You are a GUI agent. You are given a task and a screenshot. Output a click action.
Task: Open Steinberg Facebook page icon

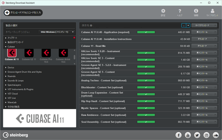pyautogui.click(x=178, y=135)
